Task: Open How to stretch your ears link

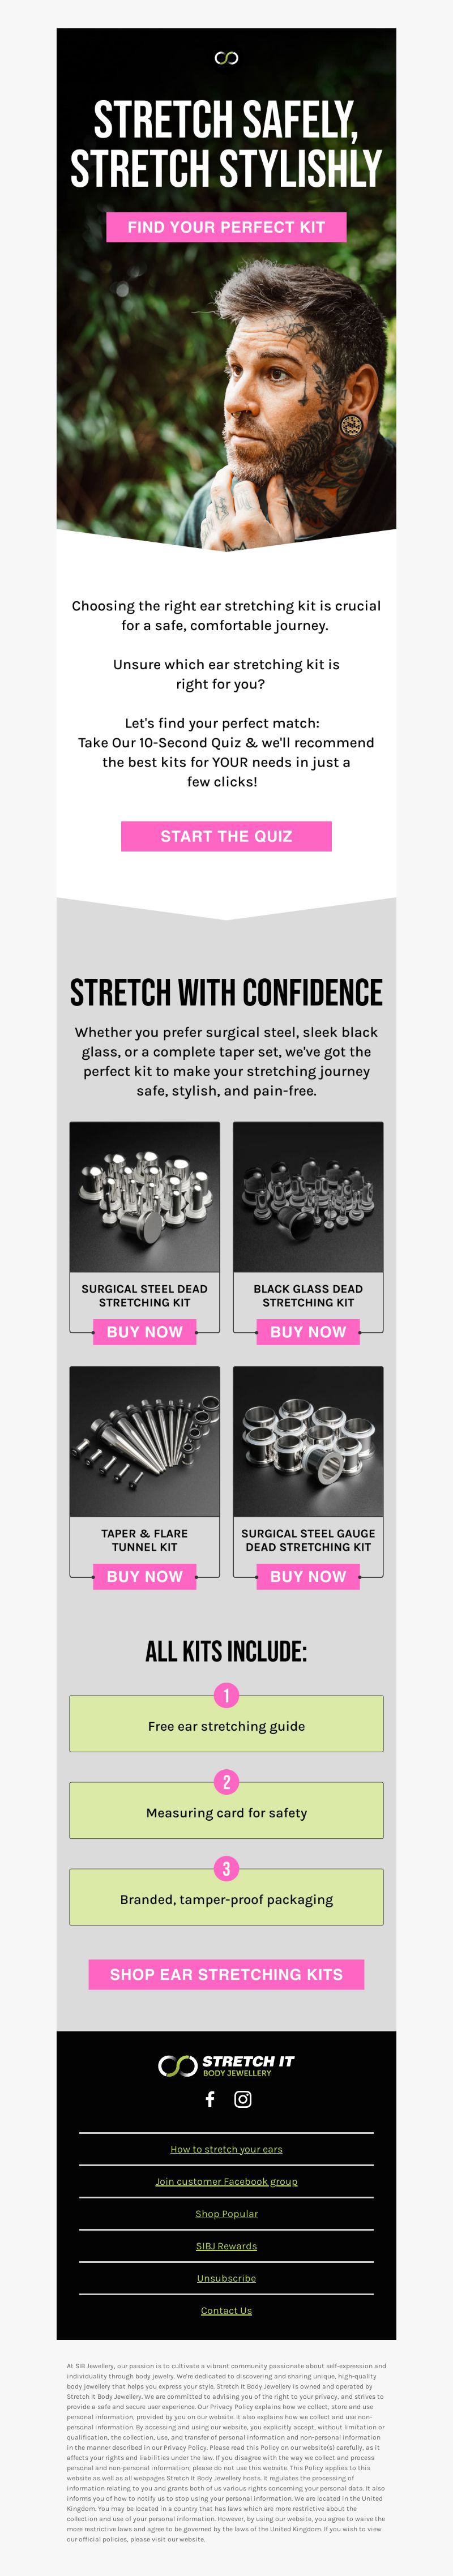Action: [226, 2149]
